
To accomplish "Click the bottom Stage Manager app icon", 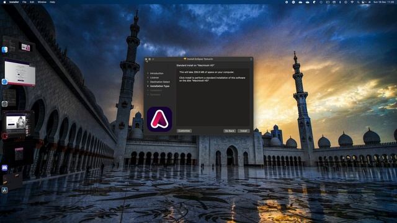I will pos(4,190).
